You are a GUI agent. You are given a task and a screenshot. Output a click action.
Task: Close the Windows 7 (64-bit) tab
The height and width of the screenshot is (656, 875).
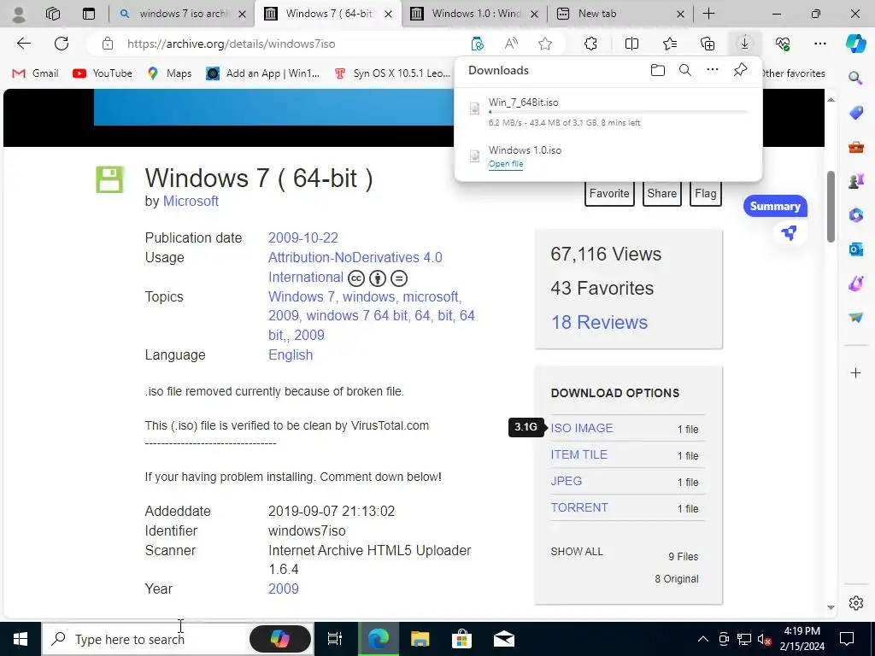tap(388, 14)
